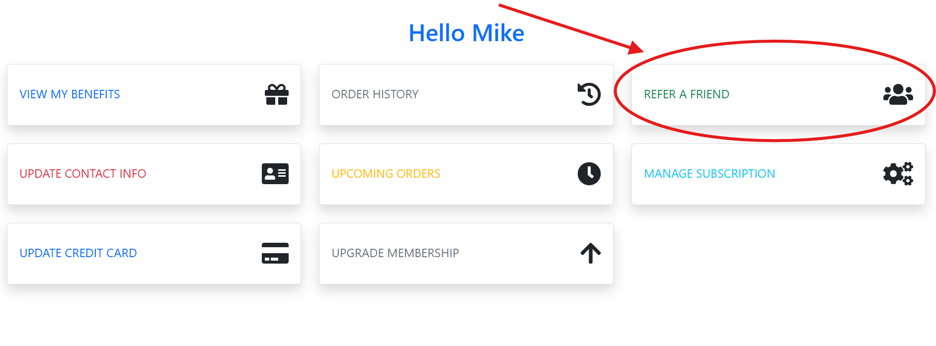The height and width of the screenshot is (346, 936).
Task: Click blank middle of Update Credit Card card
Action: [x=199, y=253]
